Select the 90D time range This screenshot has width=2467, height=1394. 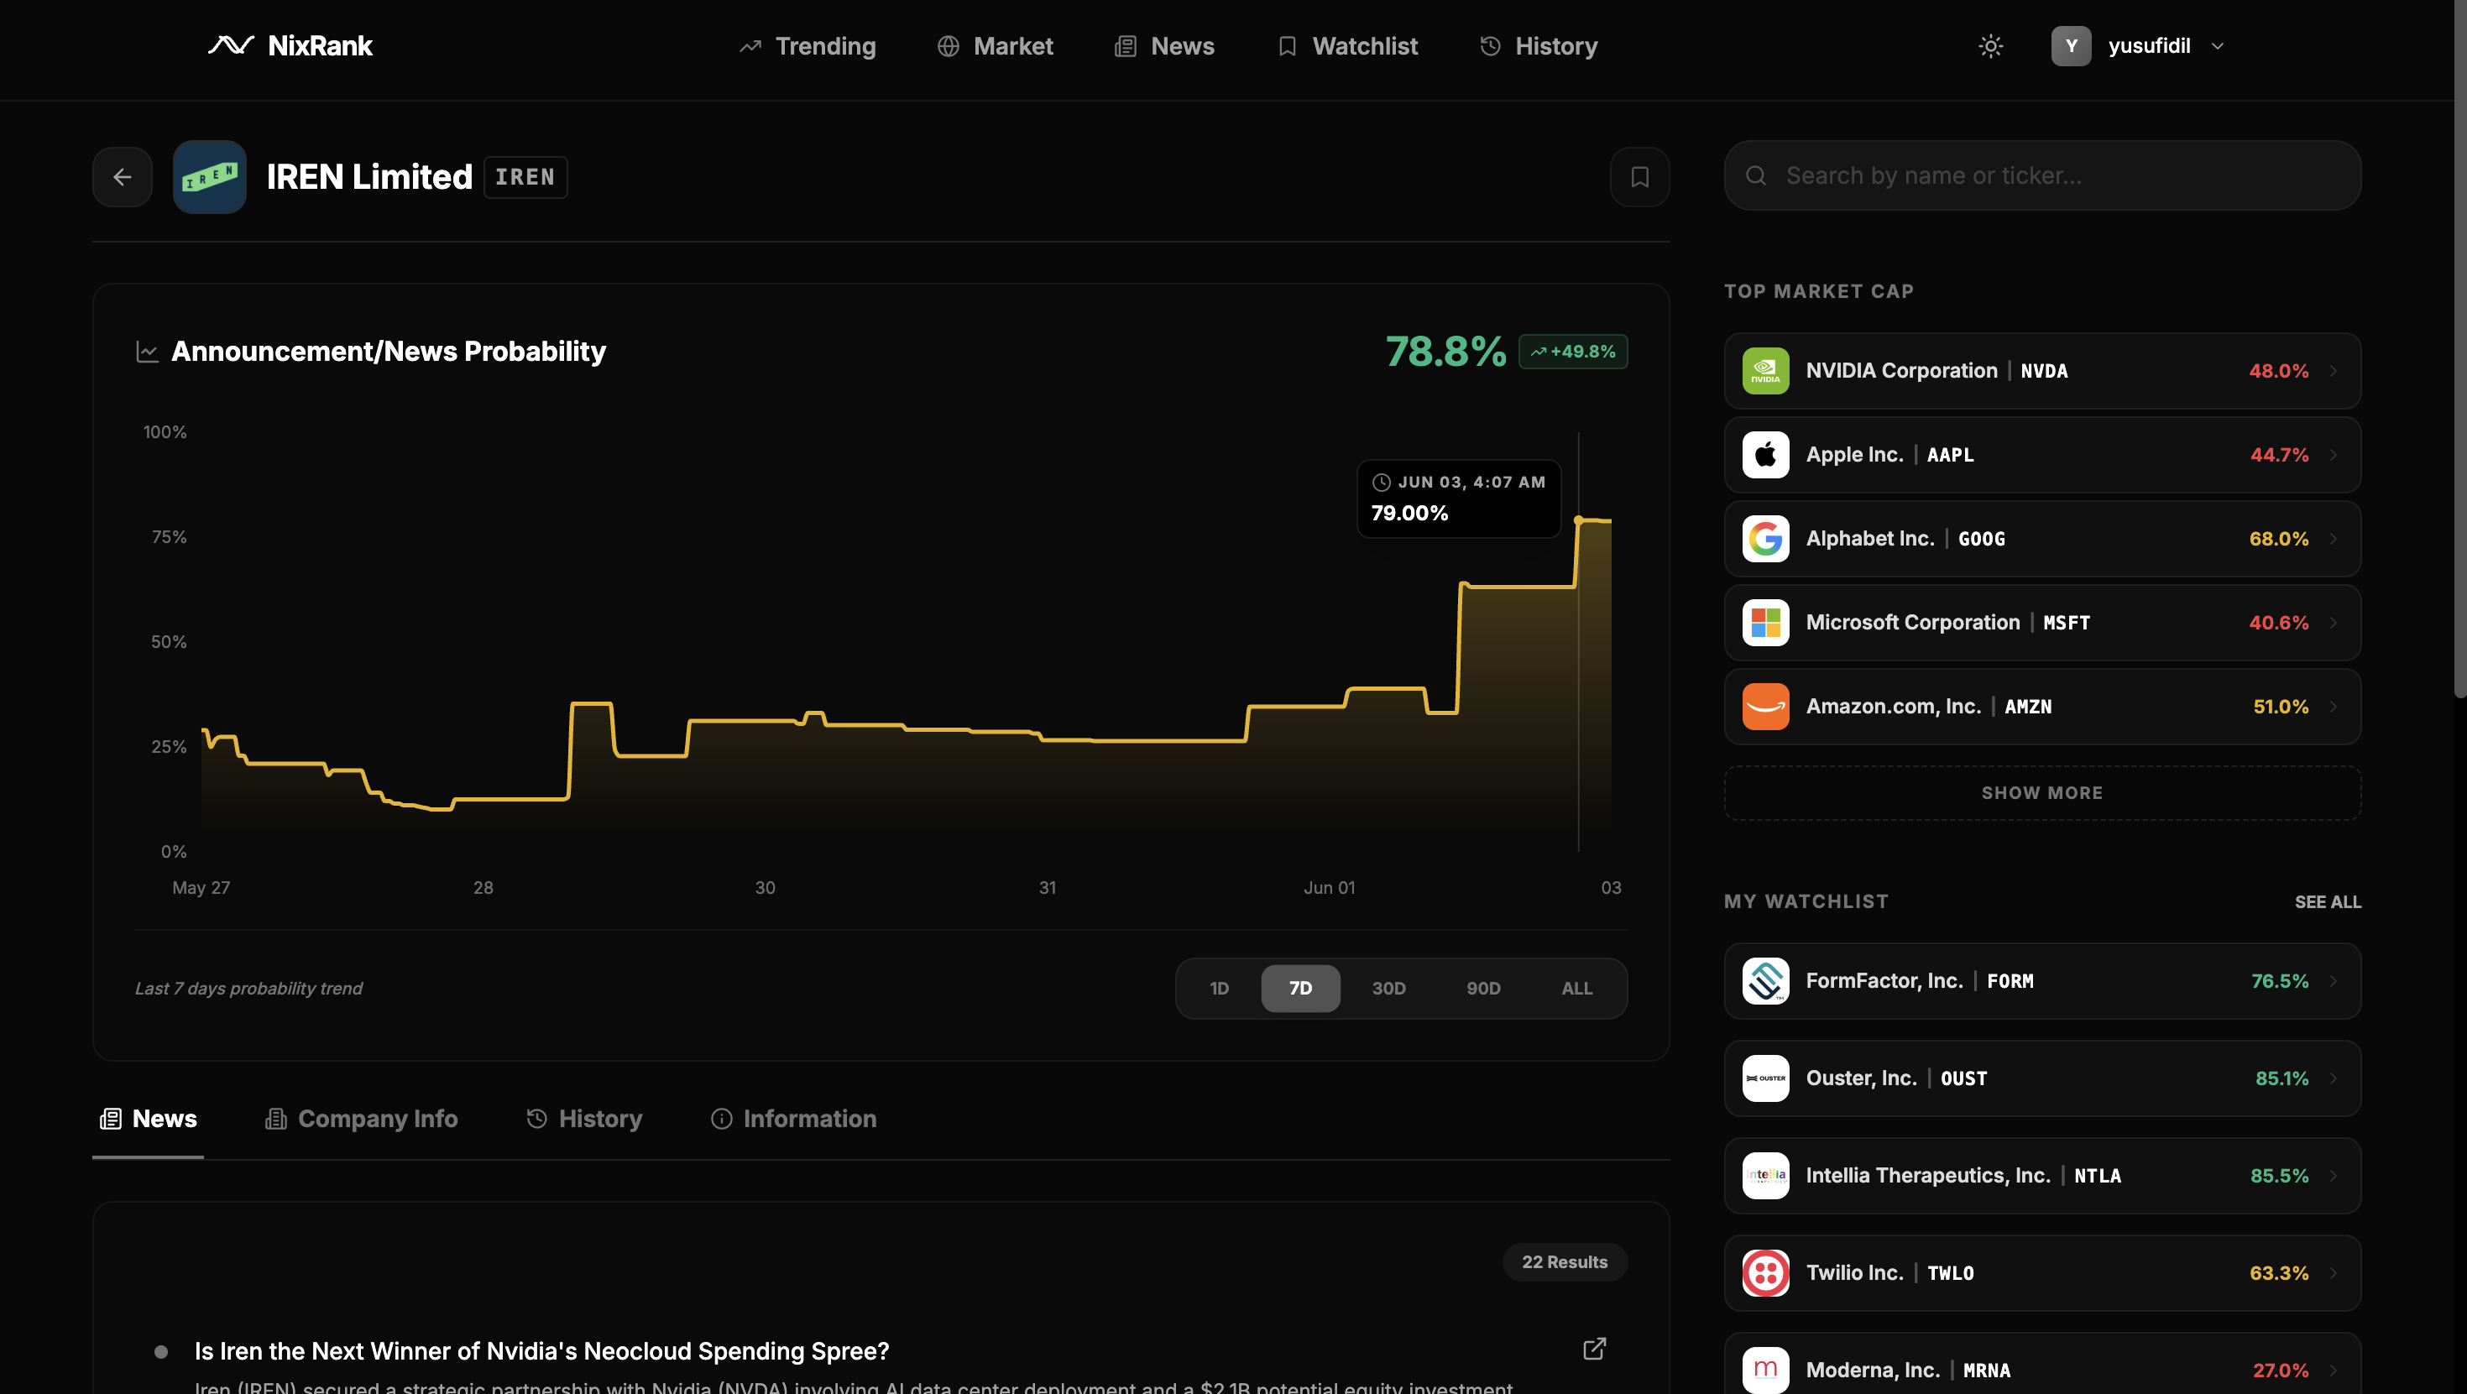pos(1483,988)
